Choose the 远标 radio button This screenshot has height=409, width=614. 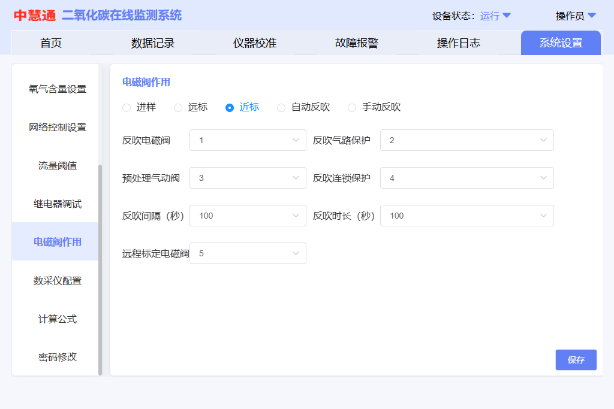point(178,108)
